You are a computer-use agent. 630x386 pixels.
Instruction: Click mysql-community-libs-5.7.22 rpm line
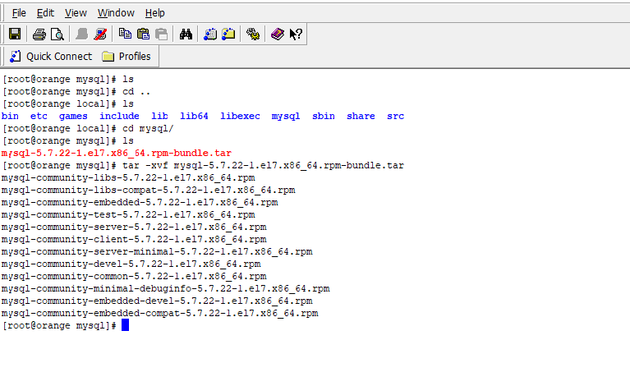(x=128, y=177)
